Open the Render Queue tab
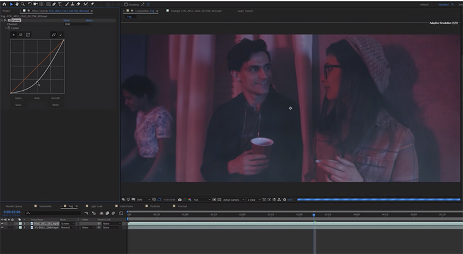 [15, 206]
